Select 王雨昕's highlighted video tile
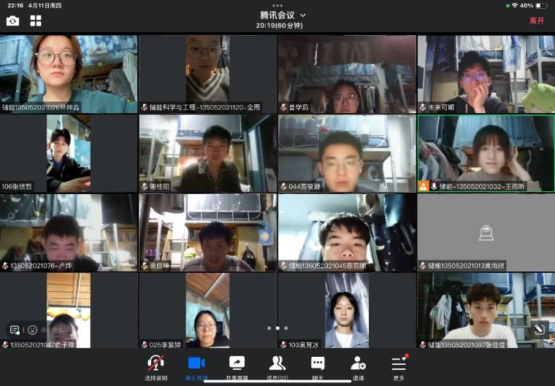The height and width of the screenshot is (386, 555). 486,153
